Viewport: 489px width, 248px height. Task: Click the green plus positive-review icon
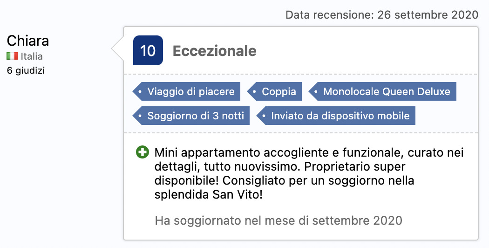143,152
